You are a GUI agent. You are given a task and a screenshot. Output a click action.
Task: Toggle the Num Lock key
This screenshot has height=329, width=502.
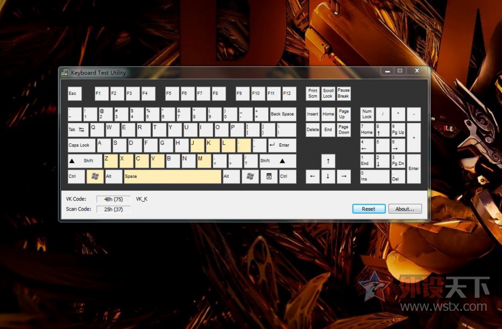pos(367,114)
